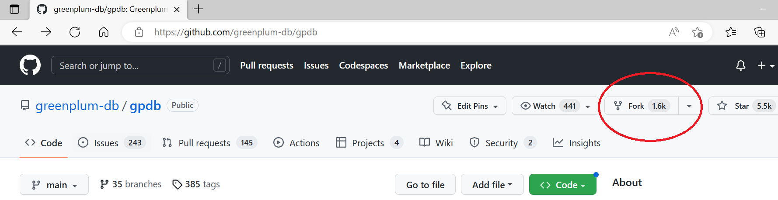Expand the green Code dropdown

(x=563, y=185)
